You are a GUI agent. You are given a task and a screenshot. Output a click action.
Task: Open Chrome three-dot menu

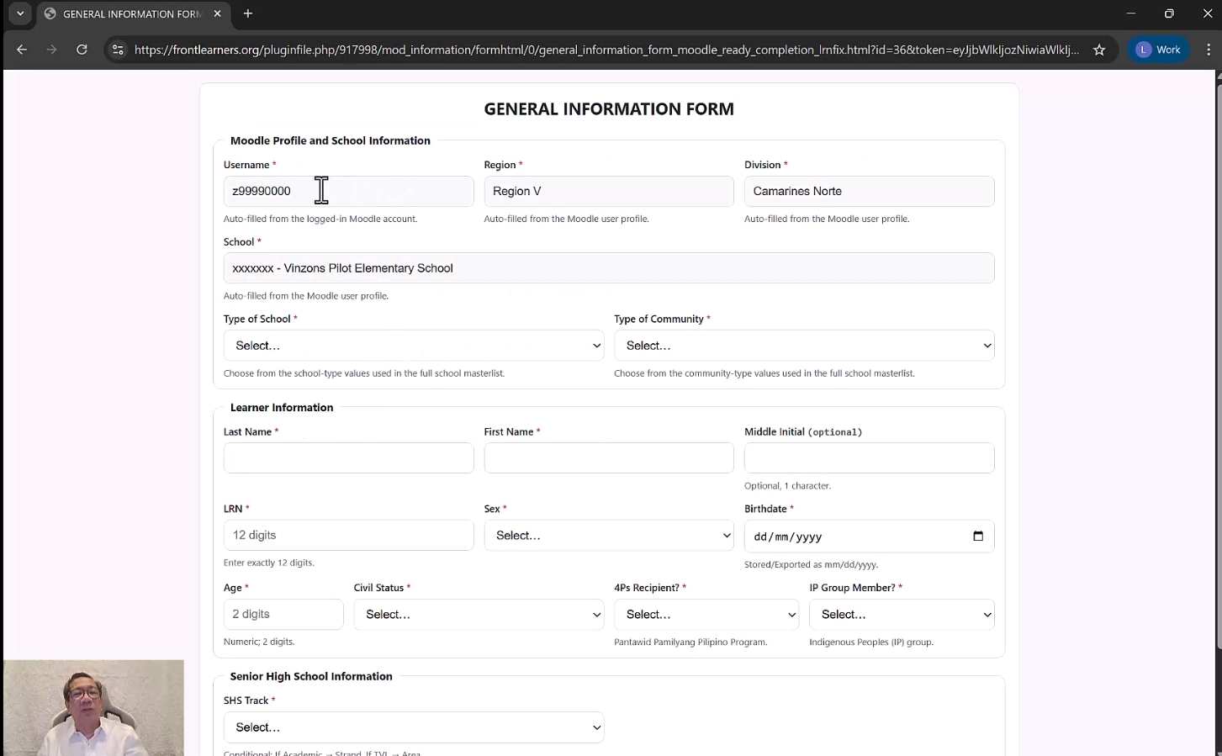click(1209, 50)
